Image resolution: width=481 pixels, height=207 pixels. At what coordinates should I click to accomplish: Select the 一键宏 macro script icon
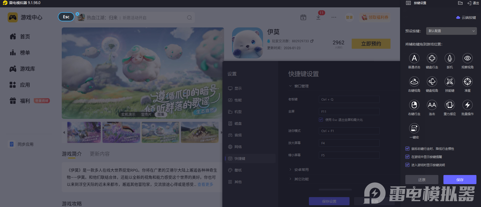click(x=414, y=128)
